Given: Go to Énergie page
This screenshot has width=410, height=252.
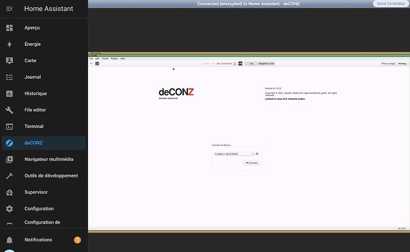Looking at the screenshot, I should coord(33,44).
